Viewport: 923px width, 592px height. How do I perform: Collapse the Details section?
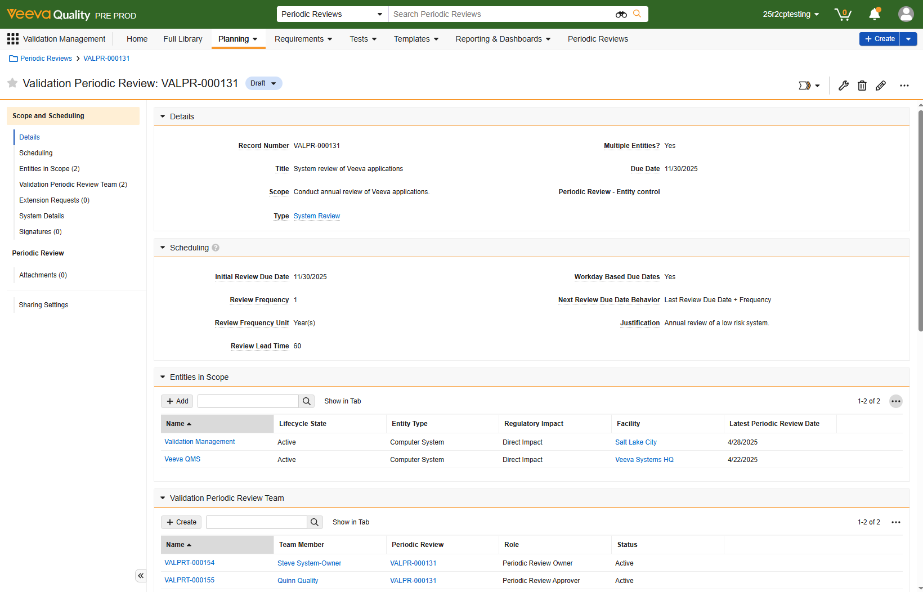pyautogui.click(x=163, y=116)
